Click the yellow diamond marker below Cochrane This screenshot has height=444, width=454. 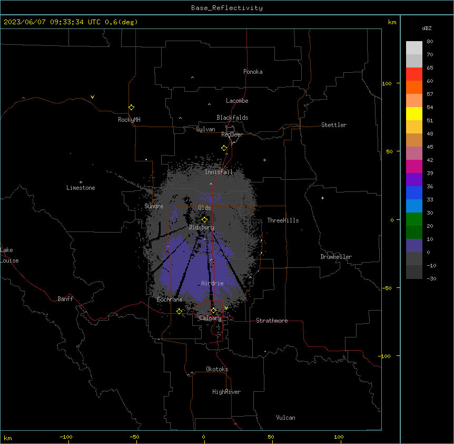point(179,311)
